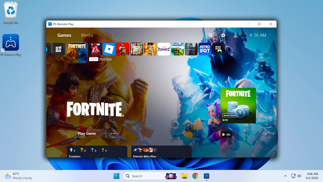Click the PS Remote Play title bar icon
Viewport: 323px width, 182px height.
click(50, 24)
